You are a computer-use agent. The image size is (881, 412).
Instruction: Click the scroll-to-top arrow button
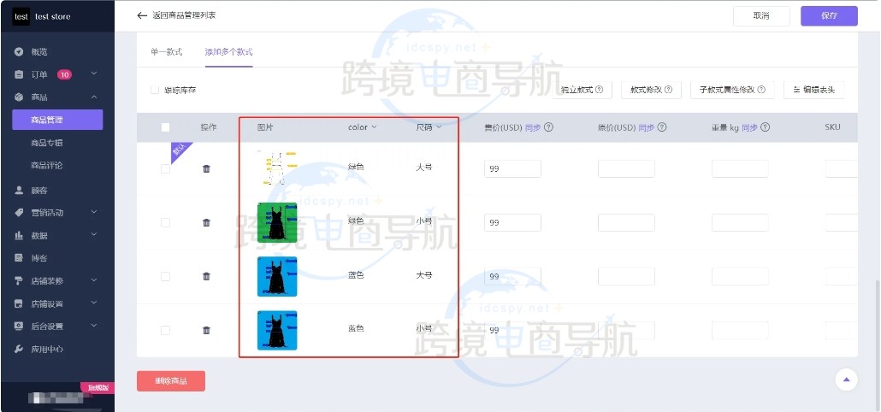pos(846,380)
